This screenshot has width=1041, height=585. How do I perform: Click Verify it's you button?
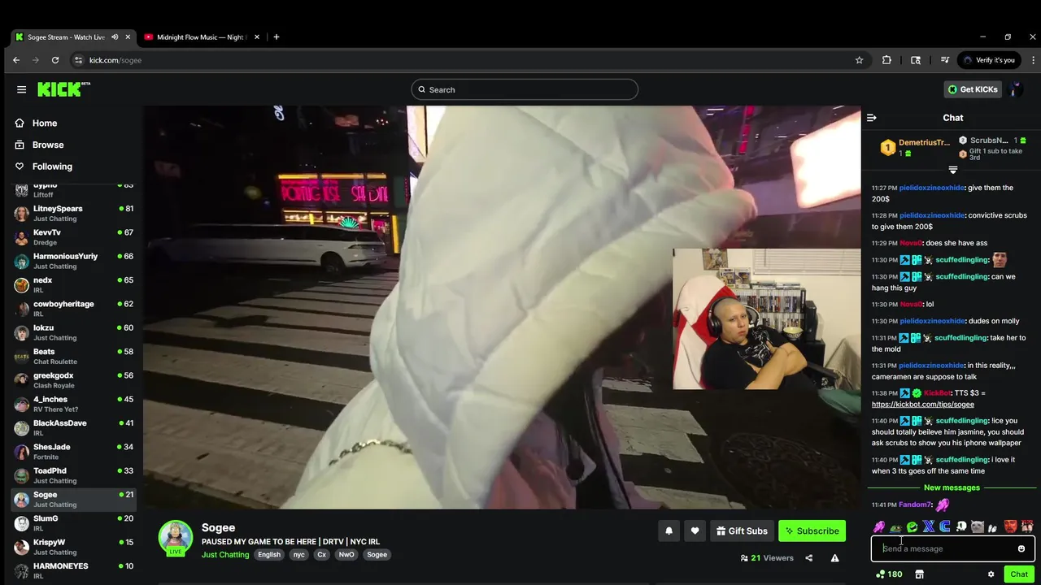pos(989,60)
